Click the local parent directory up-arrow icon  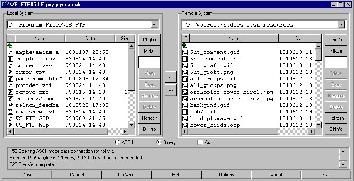coord(11,46)
